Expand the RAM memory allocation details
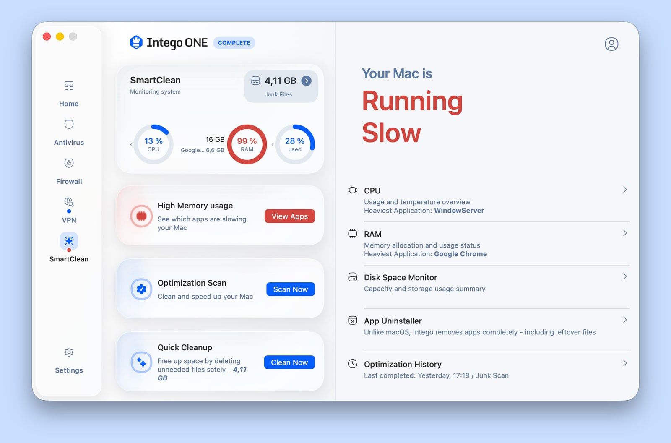 pyautogui.click(x=495, y=243)
